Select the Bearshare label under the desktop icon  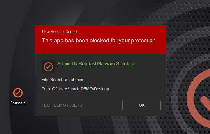pyautogui.click(x=18, y=103)
